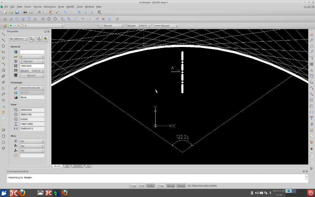Save the drawing with the floppy icon
This screenshot has height=197, width=315.
point(17,12)
